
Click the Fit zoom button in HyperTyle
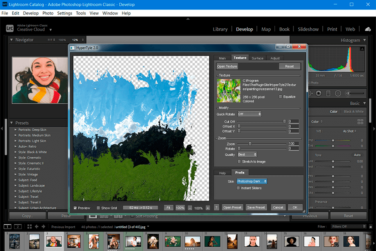(x=168, y=208)
